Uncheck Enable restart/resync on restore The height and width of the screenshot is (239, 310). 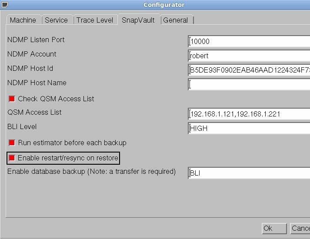point(12,158)
